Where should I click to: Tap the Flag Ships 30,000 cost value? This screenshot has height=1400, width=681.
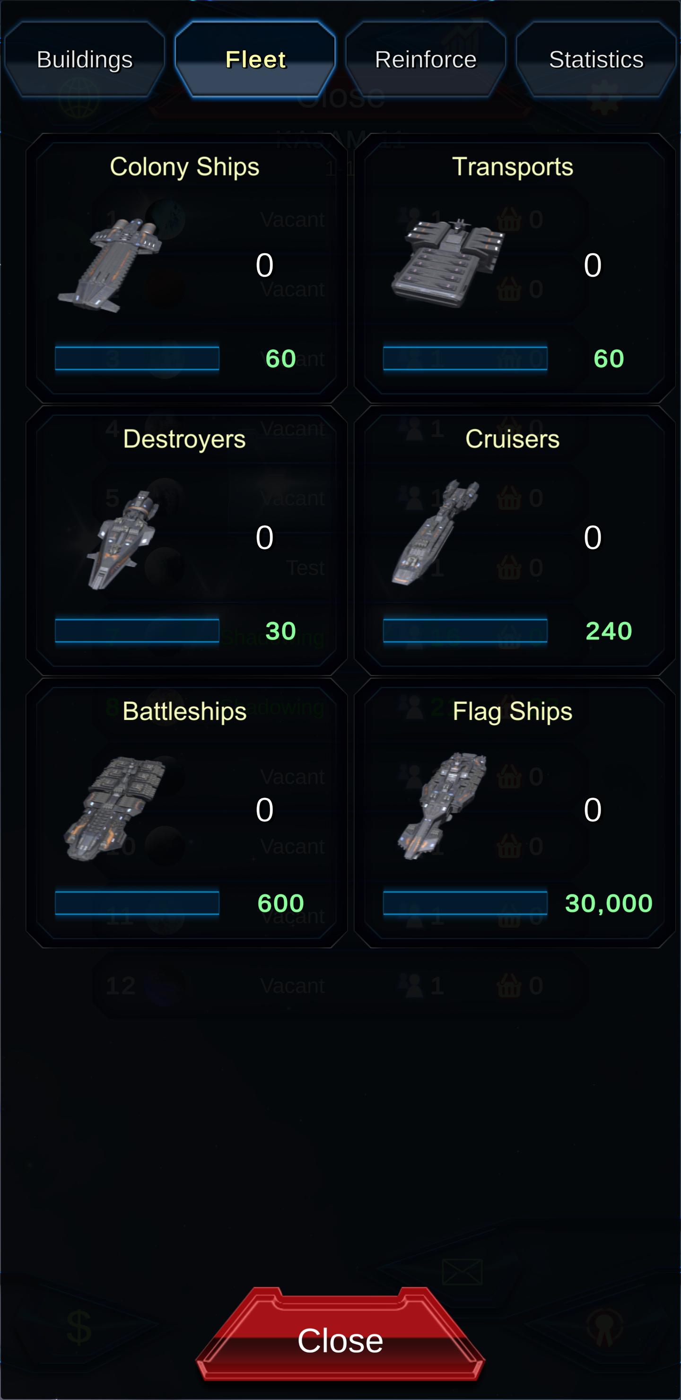point(609,903)
